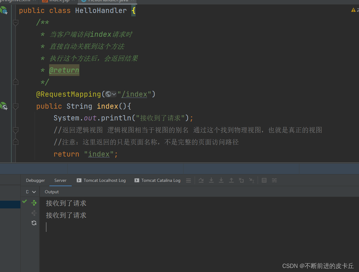
Task: Click the println call in the index method
Action: click(116, 118)
